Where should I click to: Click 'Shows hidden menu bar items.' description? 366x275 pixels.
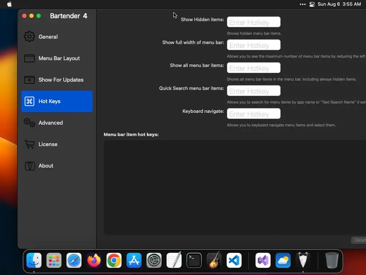(254, 33)
